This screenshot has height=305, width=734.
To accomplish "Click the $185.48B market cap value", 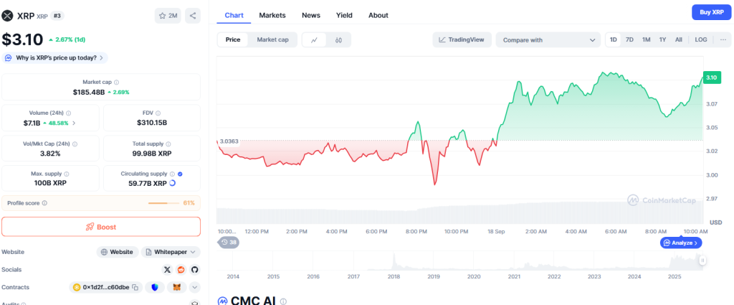I will 88,93.
